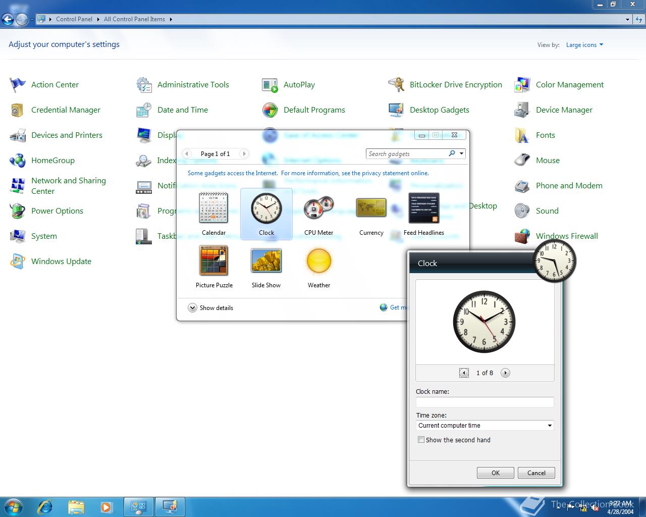Open Windows Explorer from taskbar

click(76, 506)
